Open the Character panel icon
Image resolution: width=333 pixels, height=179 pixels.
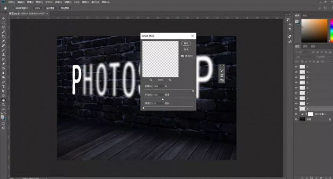(290, 25)
